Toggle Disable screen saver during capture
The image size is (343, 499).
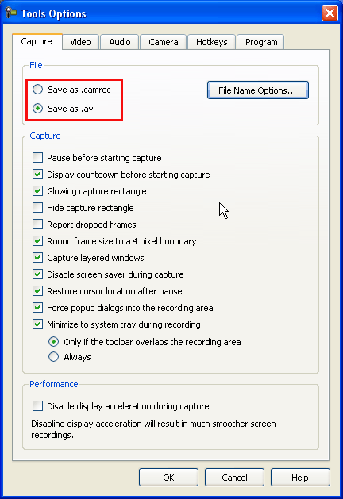pos(37,274)
